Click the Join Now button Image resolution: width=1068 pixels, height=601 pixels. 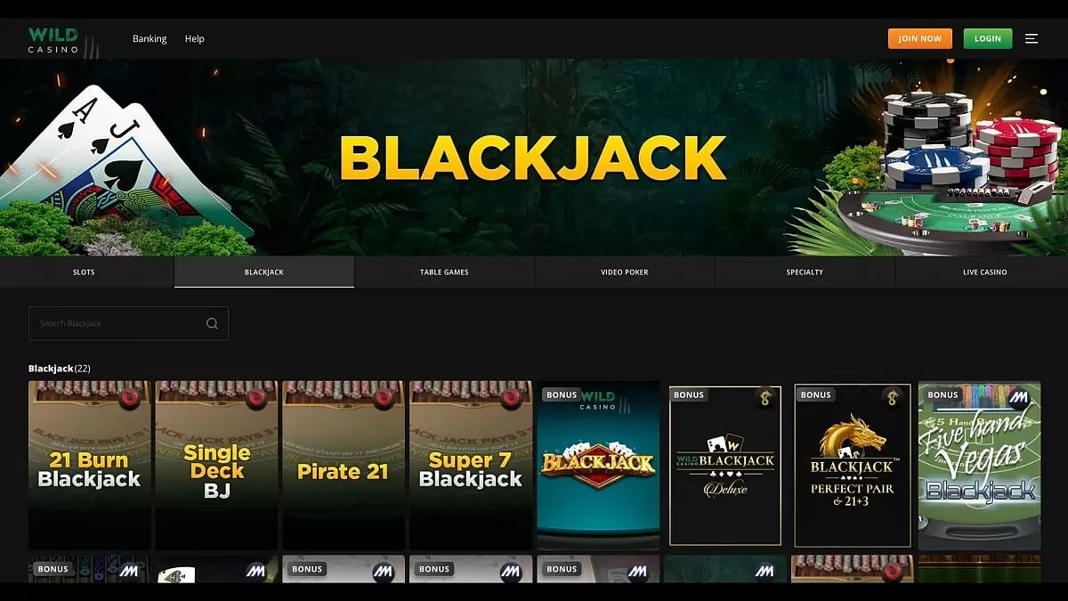919,38
